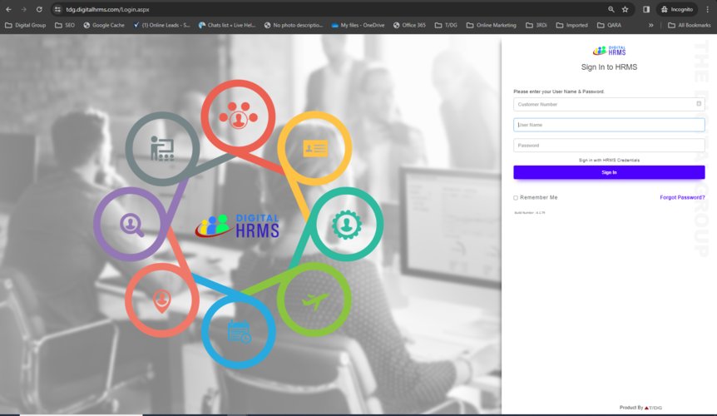Focus the Customer Number field
The image size is (717, 416).
[x=604, y=104]
